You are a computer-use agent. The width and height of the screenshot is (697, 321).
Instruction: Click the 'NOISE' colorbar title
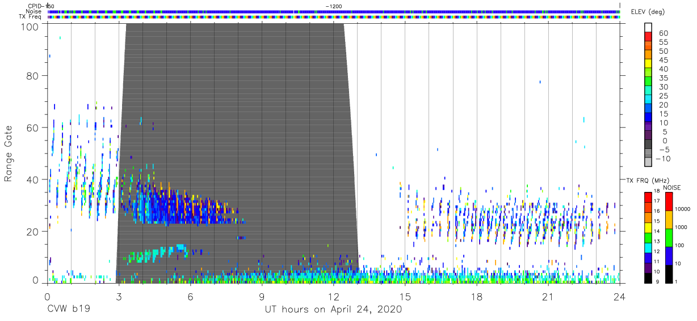[672, 187]
